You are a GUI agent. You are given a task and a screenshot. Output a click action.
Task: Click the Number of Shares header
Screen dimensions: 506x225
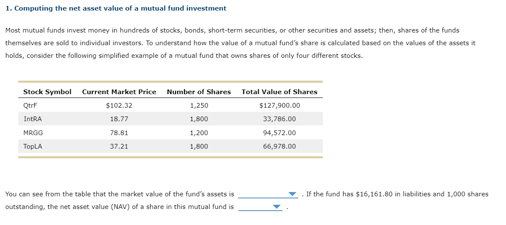pos(199,92)
